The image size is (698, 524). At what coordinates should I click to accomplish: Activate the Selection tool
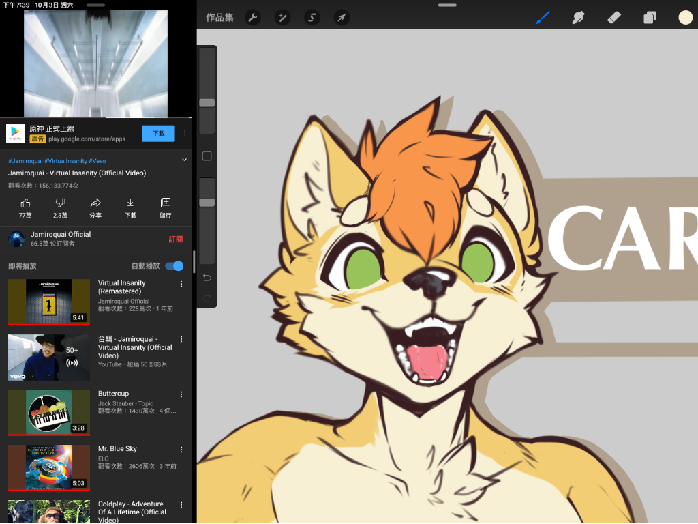312,18
